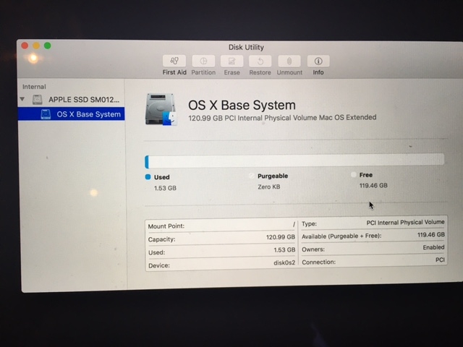Viewport: 463px width, 347px height.
Task: Click the blue Used color dot
Action: click(x=148, y=176)
